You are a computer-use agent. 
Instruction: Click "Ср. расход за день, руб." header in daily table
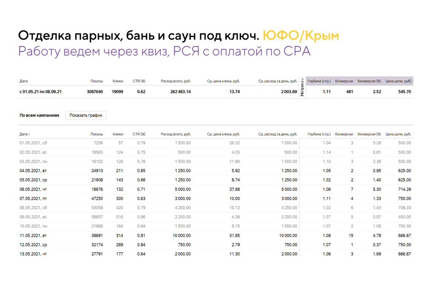[278, 134]
